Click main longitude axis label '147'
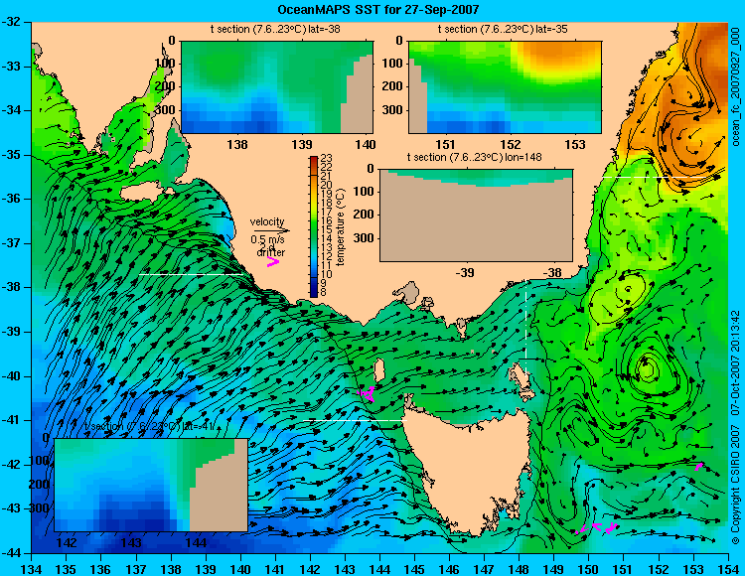745x576 pixels. tap(484, 569)
